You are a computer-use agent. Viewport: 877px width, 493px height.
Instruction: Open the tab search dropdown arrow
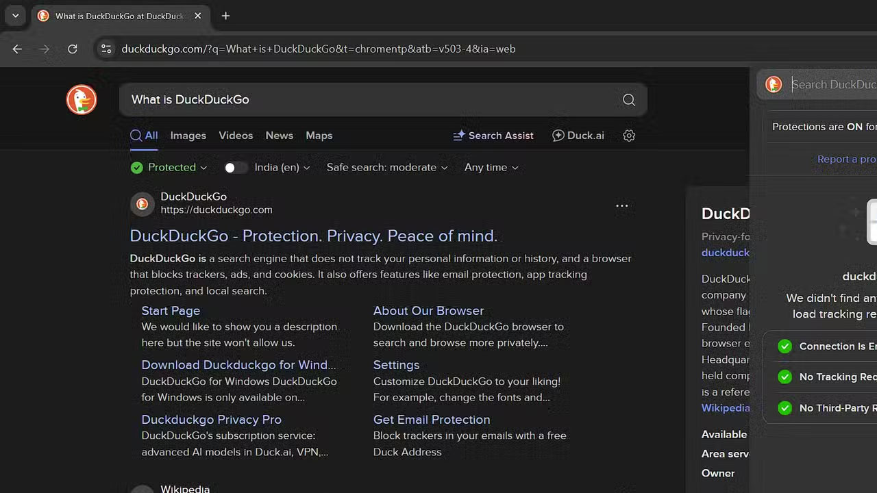(x=15, y=16)
